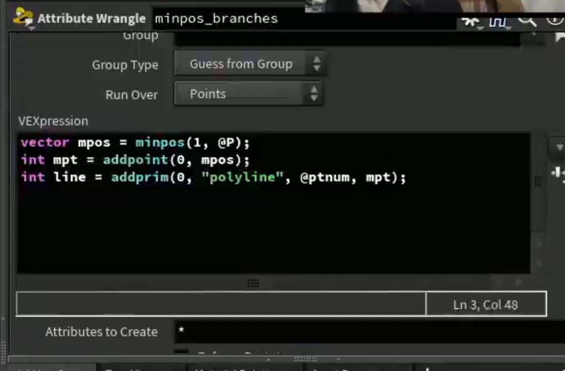Open the Run Over Points dropdown
Screen dimensions: 565x371
(x=249, y=93)
